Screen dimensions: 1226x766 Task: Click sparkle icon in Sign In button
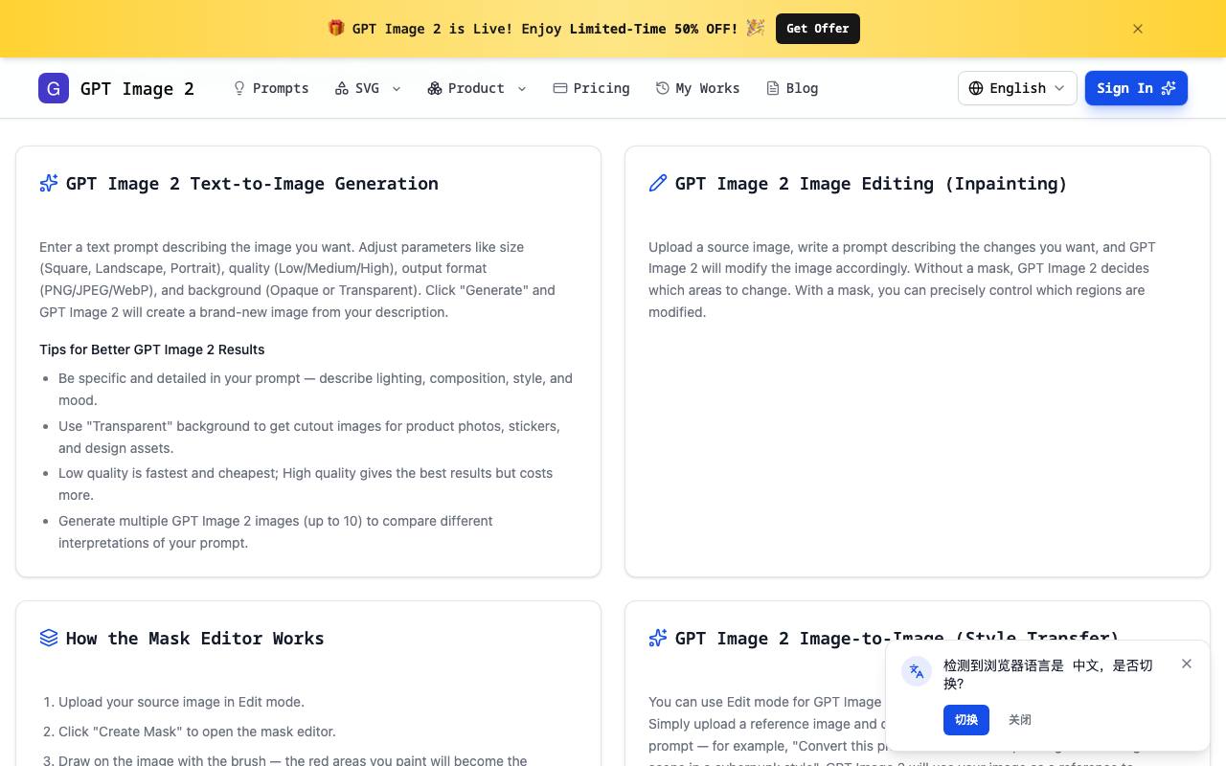coord(1169,88)
